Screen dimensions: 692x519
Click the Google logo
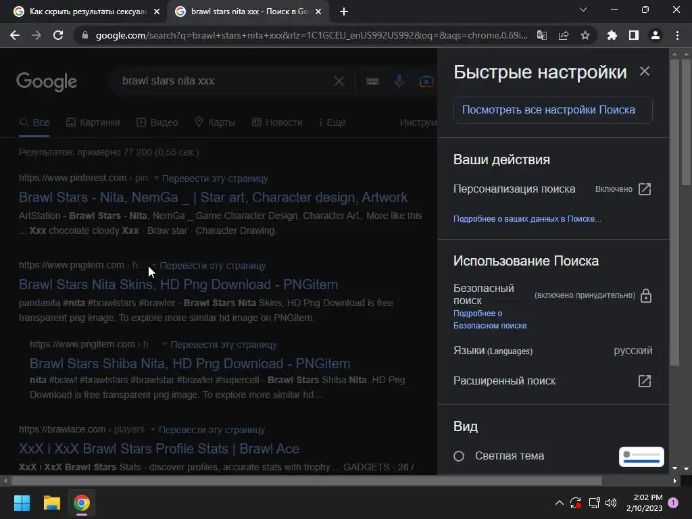click(47, 82)
